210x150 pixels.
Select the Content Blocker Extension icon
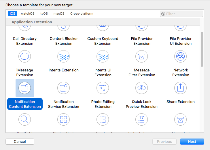[x=64, y=28]
